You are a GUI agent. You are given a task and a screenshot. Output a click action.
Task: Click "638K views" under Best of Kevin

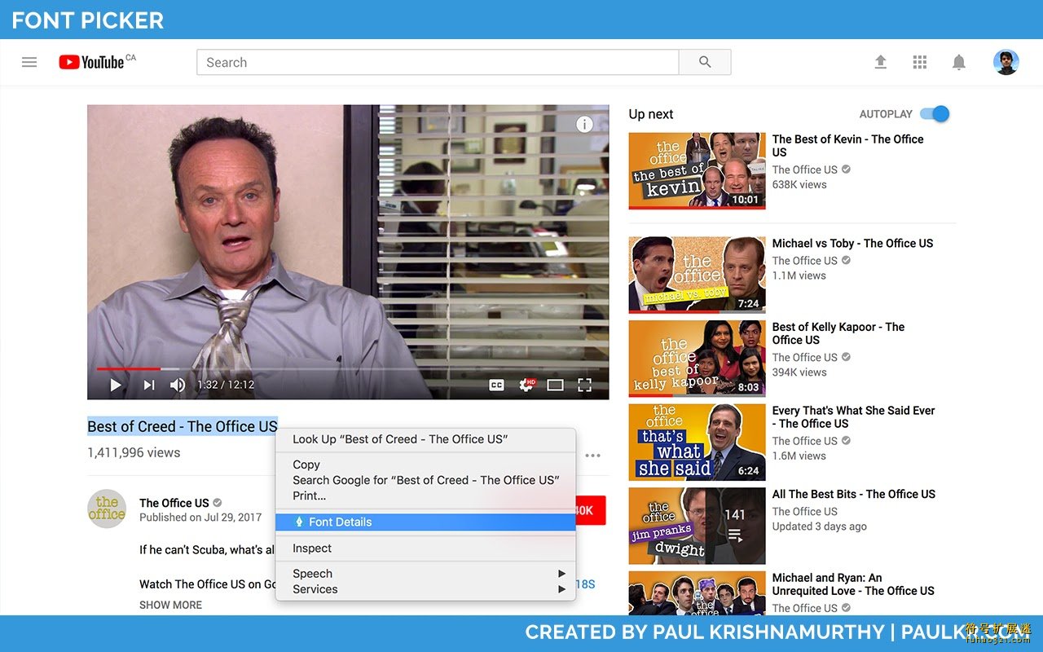[x=799, y=185]
